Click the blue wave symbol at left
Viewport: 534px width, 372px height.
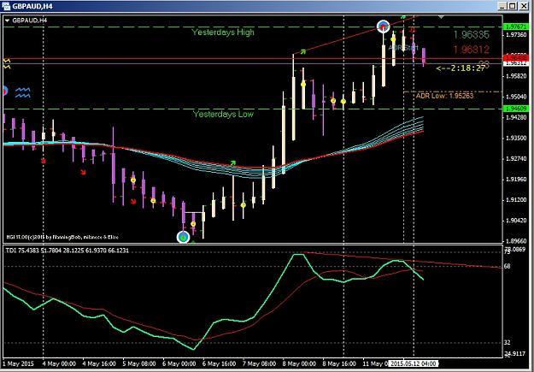tap(23, 92)
